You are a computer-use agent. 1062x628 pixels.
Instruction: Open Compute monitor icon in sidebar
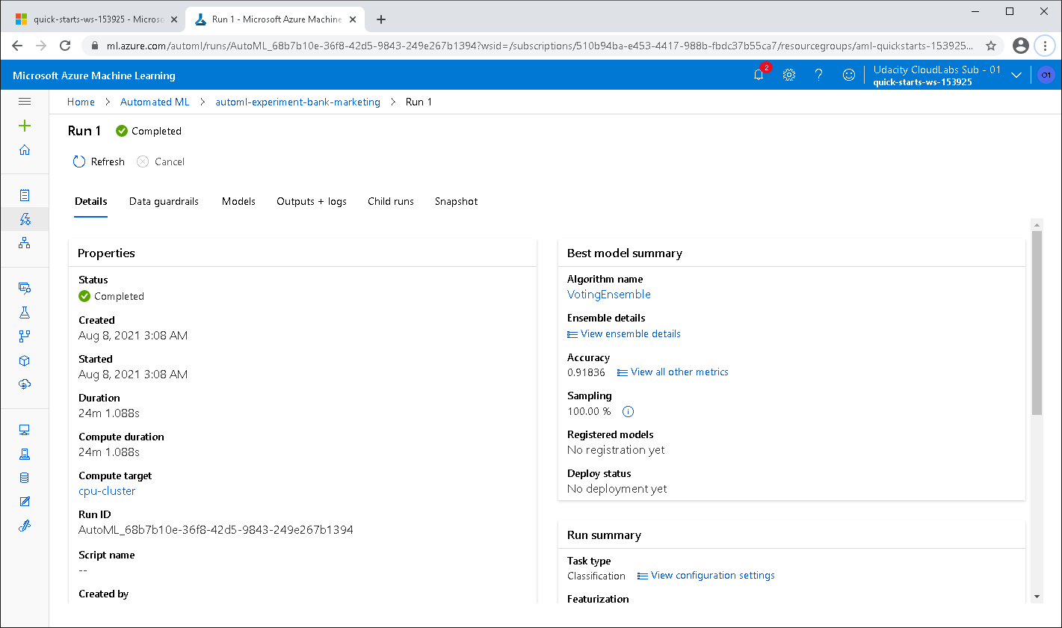point(25,430)
